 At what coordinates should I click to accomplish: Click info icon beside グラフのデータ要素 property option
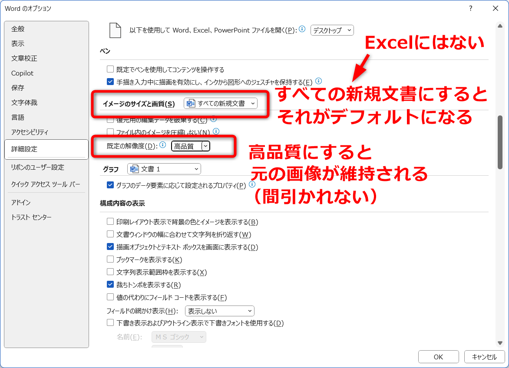pos(252,184)
